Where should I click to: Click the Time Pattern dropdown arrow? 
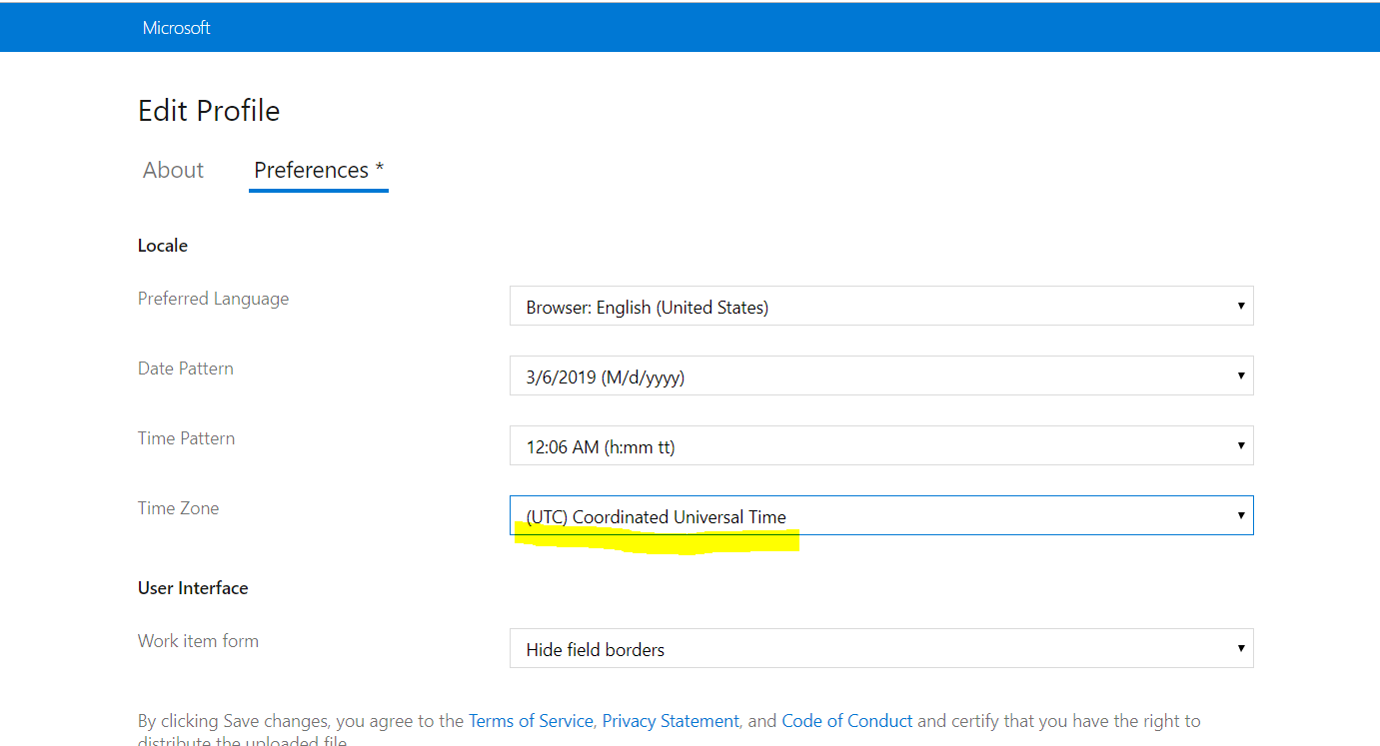[1241, 445]
